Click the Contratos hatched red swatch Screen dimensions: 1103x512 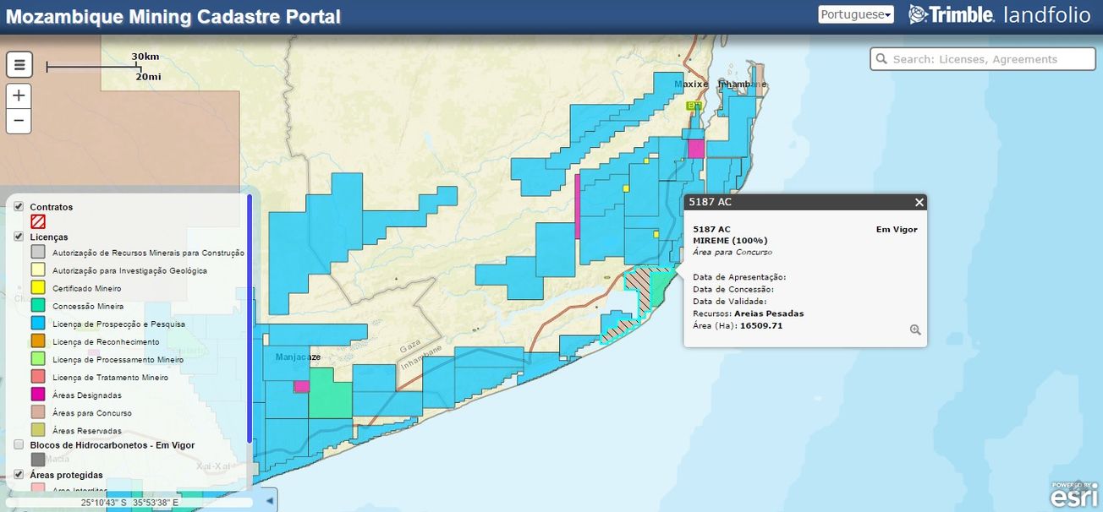37,221
